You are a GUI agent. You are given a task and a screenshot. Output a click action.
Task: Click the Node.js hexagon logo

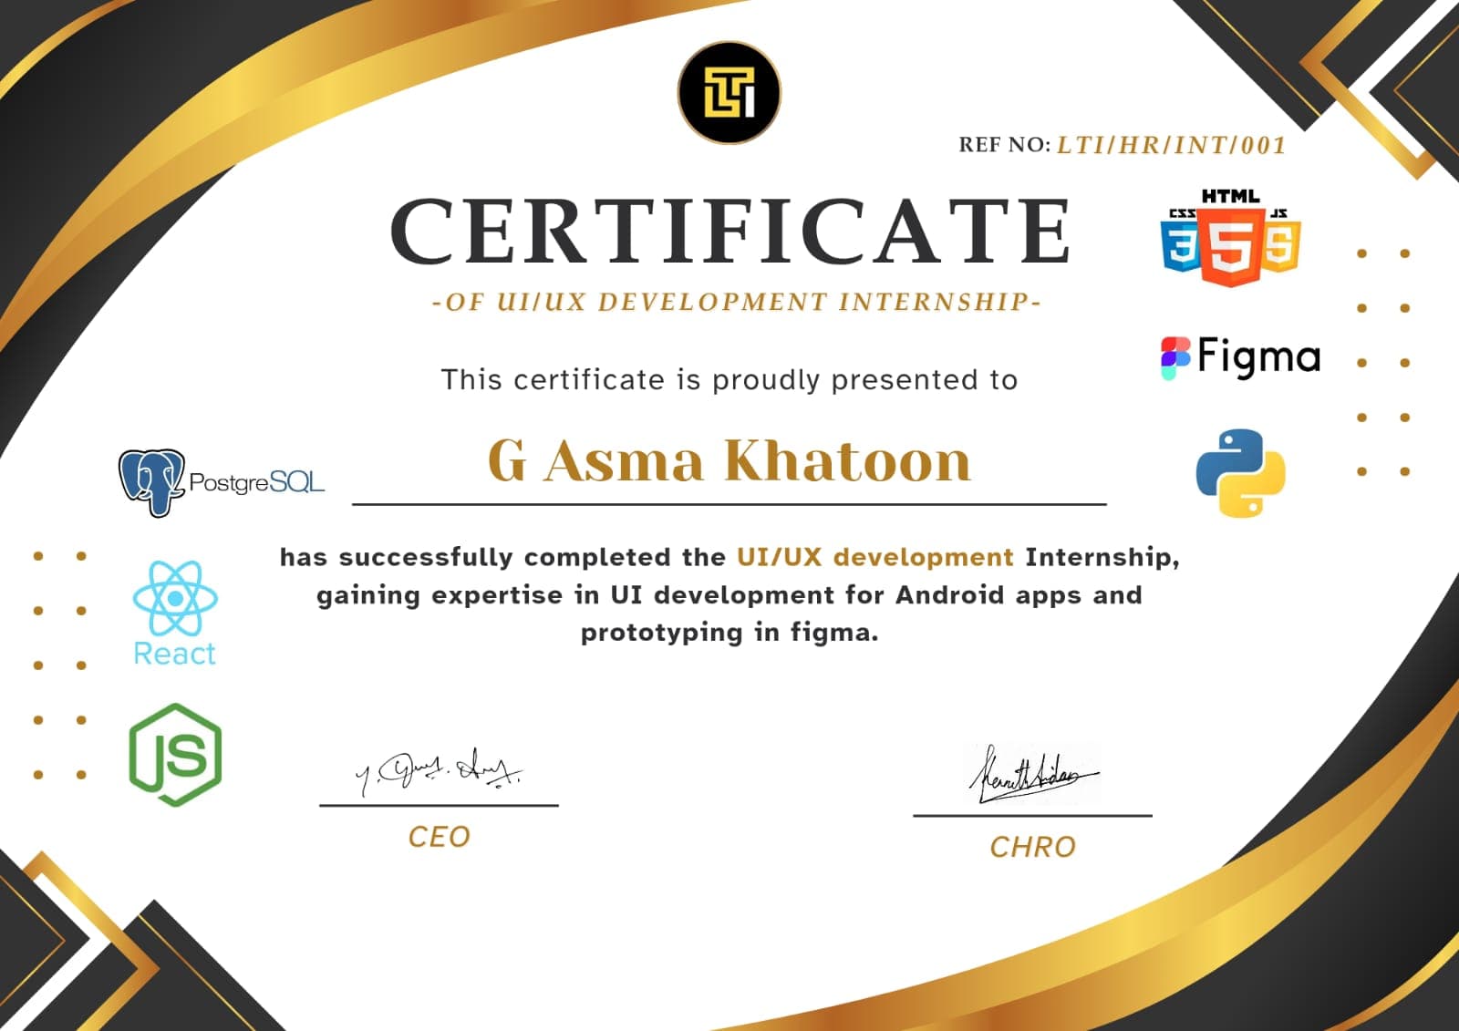click(175, 755)
